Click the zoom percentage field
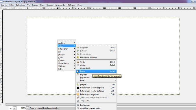196x110 pixels. pos(21,108)
